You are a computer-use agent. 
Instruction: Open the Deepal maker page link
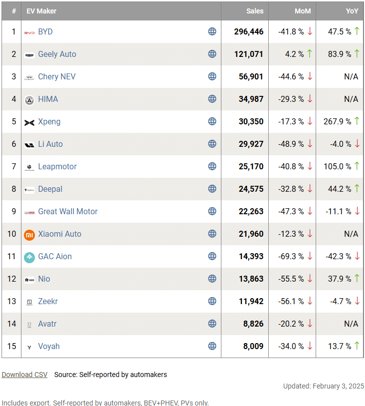coord(50,189)
